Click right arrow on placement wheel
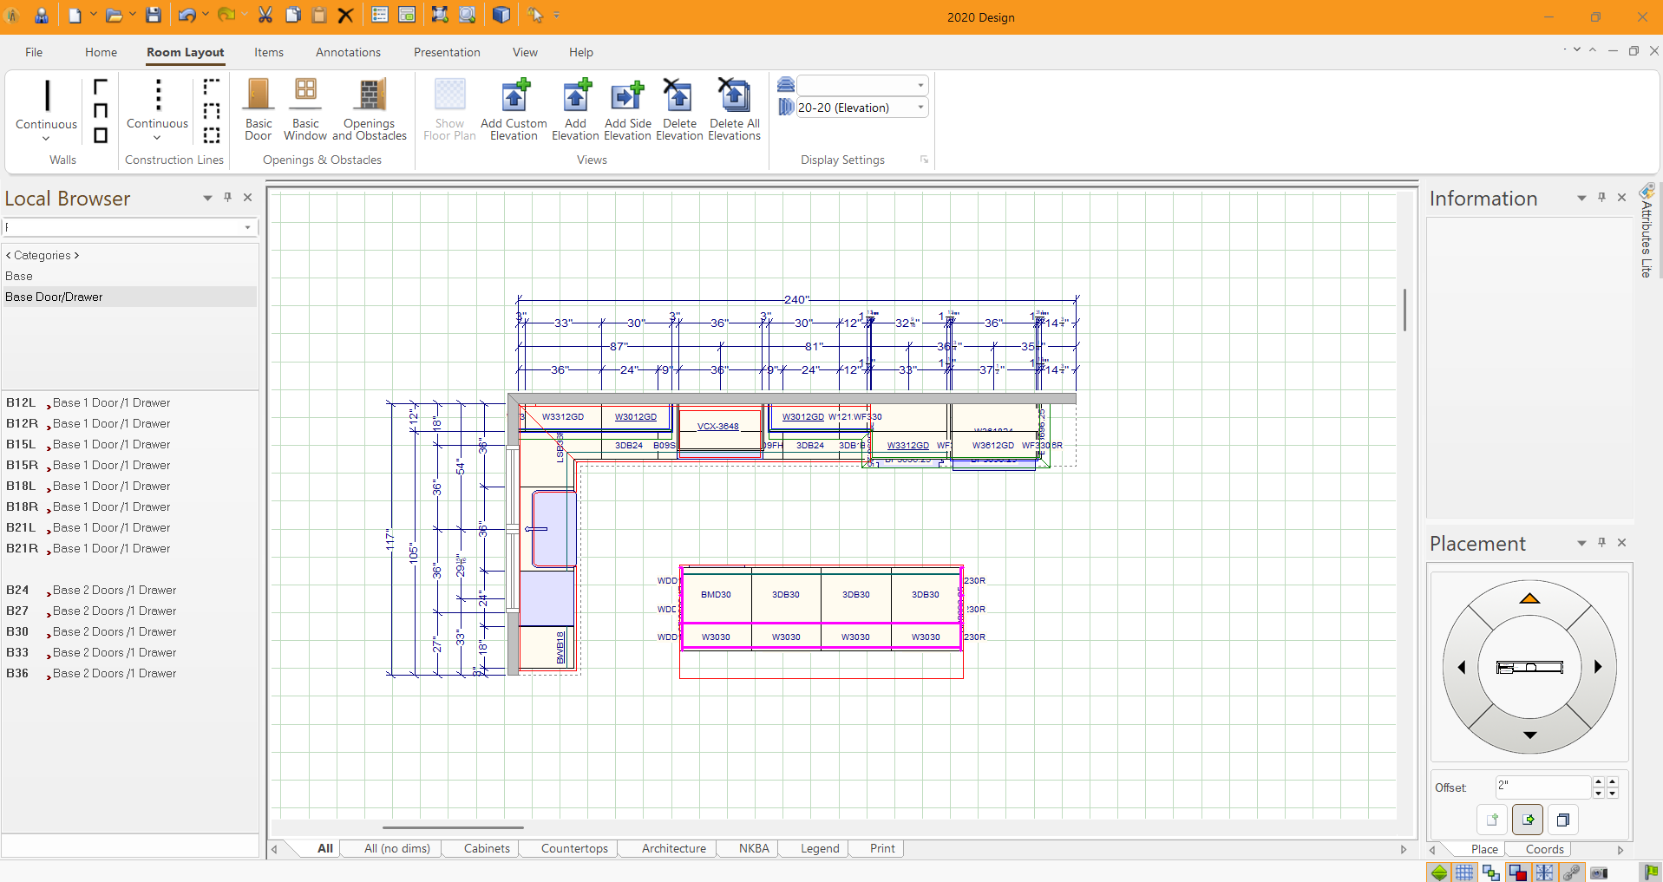Image resolution: width=1663 pixels, height=882 pixels. pos(1598,667)
